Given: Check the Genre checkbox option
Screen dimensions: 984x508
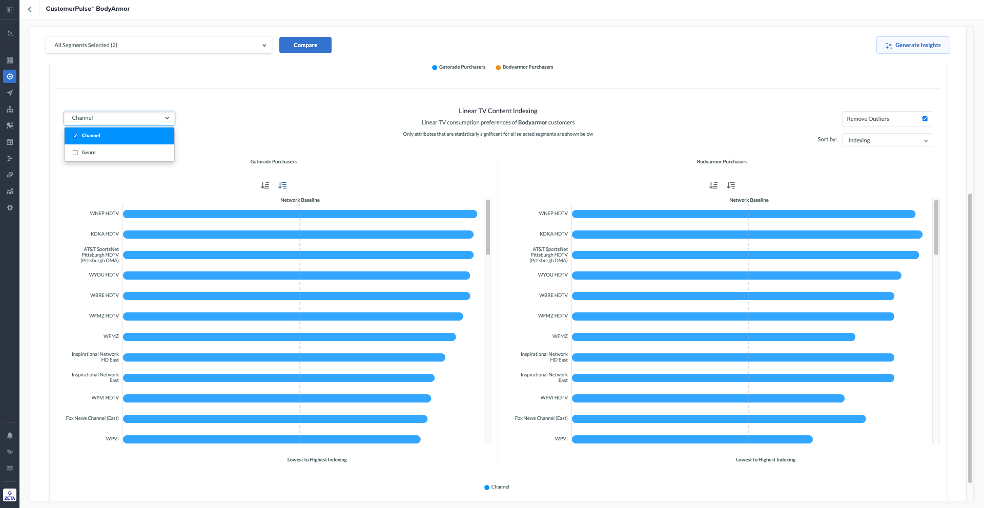Looking at the screenshot, I should [75, 153].
